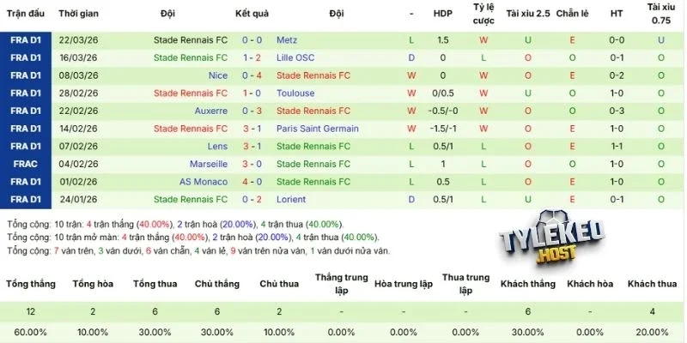Open the Lorient team link
This screenshot has height=343, width=687.
click(291, 199)
